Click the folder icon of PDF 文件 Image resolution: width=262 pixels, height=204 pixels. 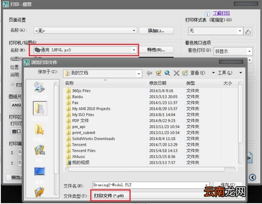(x=68, y=120)
